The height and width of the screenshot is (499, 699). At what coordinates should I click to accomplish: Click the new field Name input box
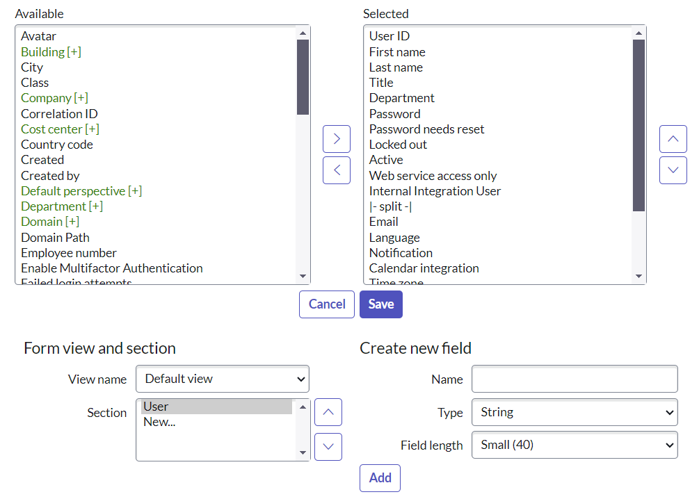pos(575,379)
